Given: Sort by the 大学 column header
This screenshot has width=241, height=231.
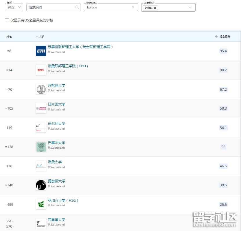Looking at the screenshot, I should click(x=40, y=37).
